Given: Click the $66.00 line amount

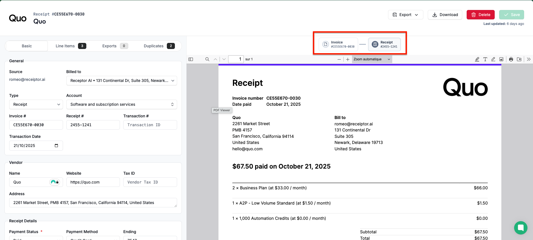Looking at the screenshot, I should coord(481,188).
